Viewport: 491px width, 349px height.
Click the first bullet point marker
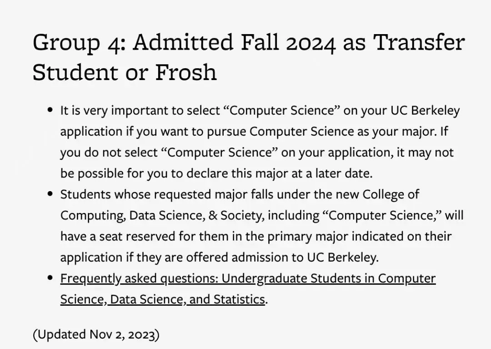[50, 111]
